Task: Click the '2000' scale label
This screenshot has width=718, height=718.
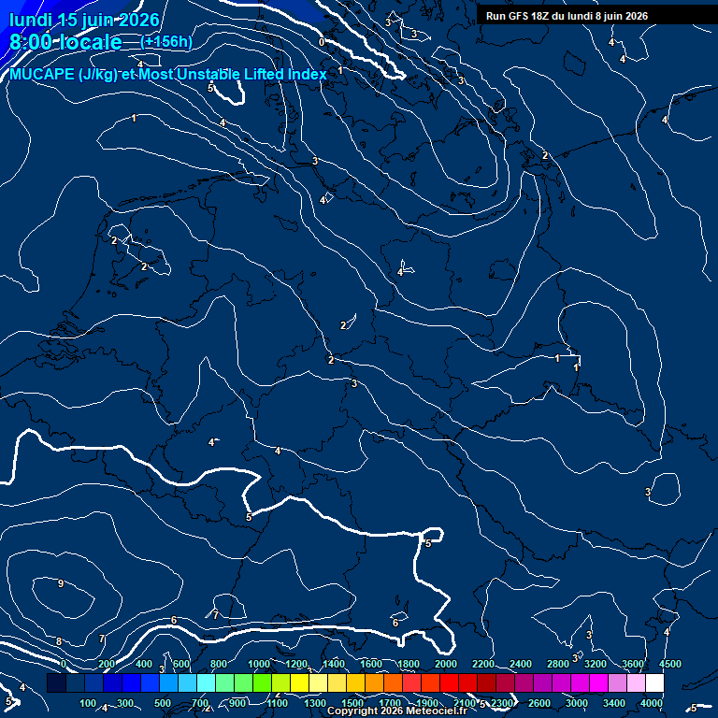Action: click(446, 664)
